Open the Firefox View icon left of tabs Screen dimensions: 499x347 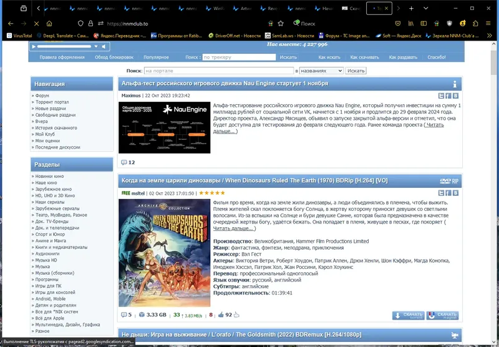tap(24, 9)
